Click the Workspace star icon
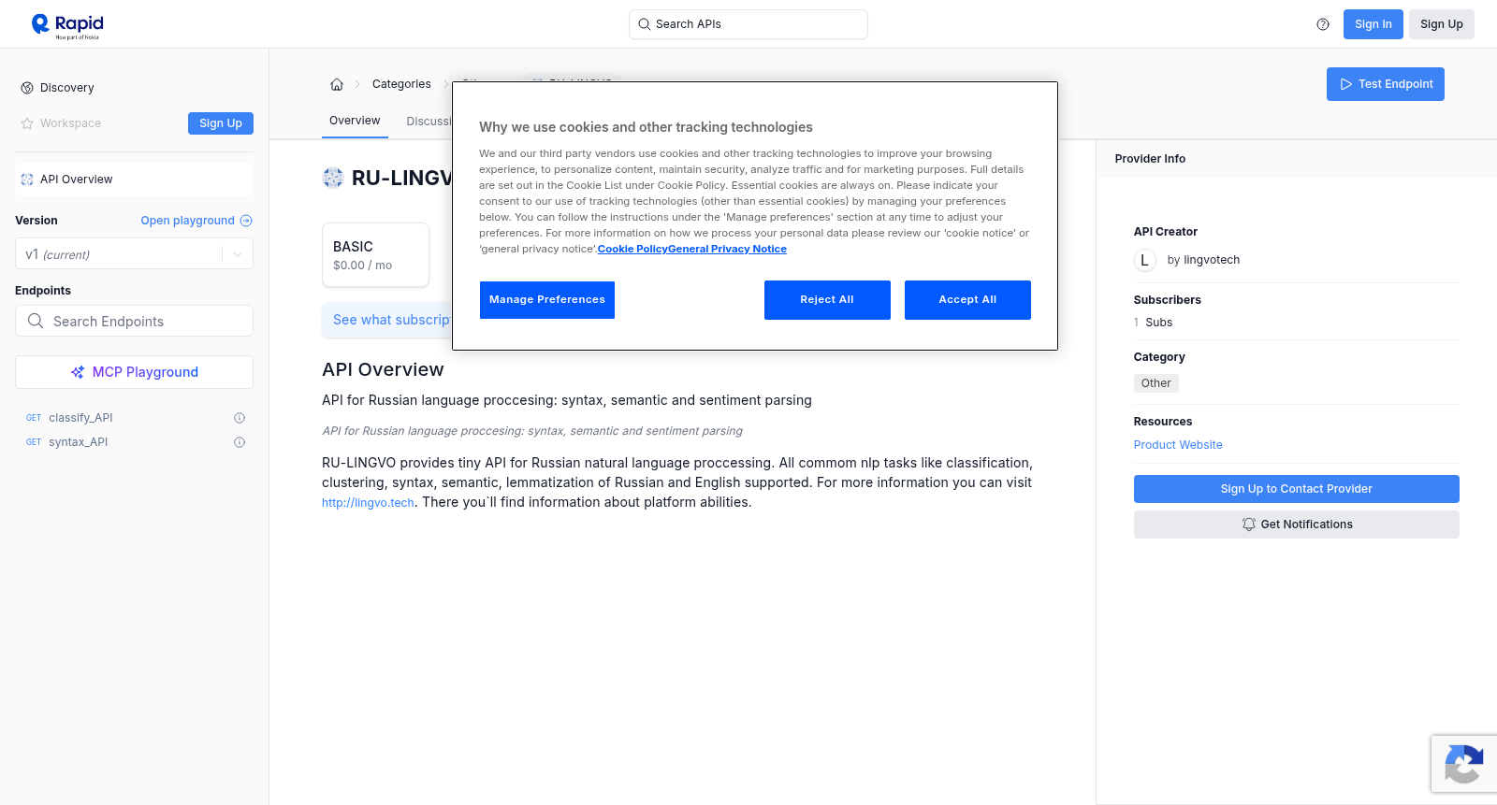The width and height of the screenshot is (1497, 805). coord(27,123)
